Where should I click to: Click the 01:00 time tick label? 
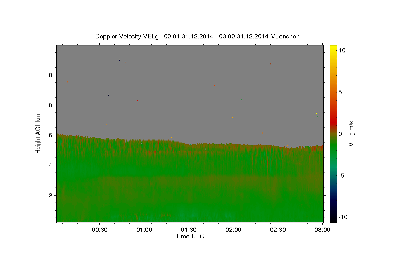[144, 230]
